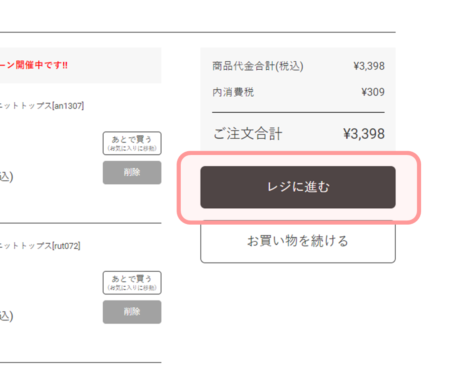Viewport: 449px width, 385px height.
Task: Click the (お気に入りに移動) subtext on first あとで買う
Action: (x=132, y=148)
